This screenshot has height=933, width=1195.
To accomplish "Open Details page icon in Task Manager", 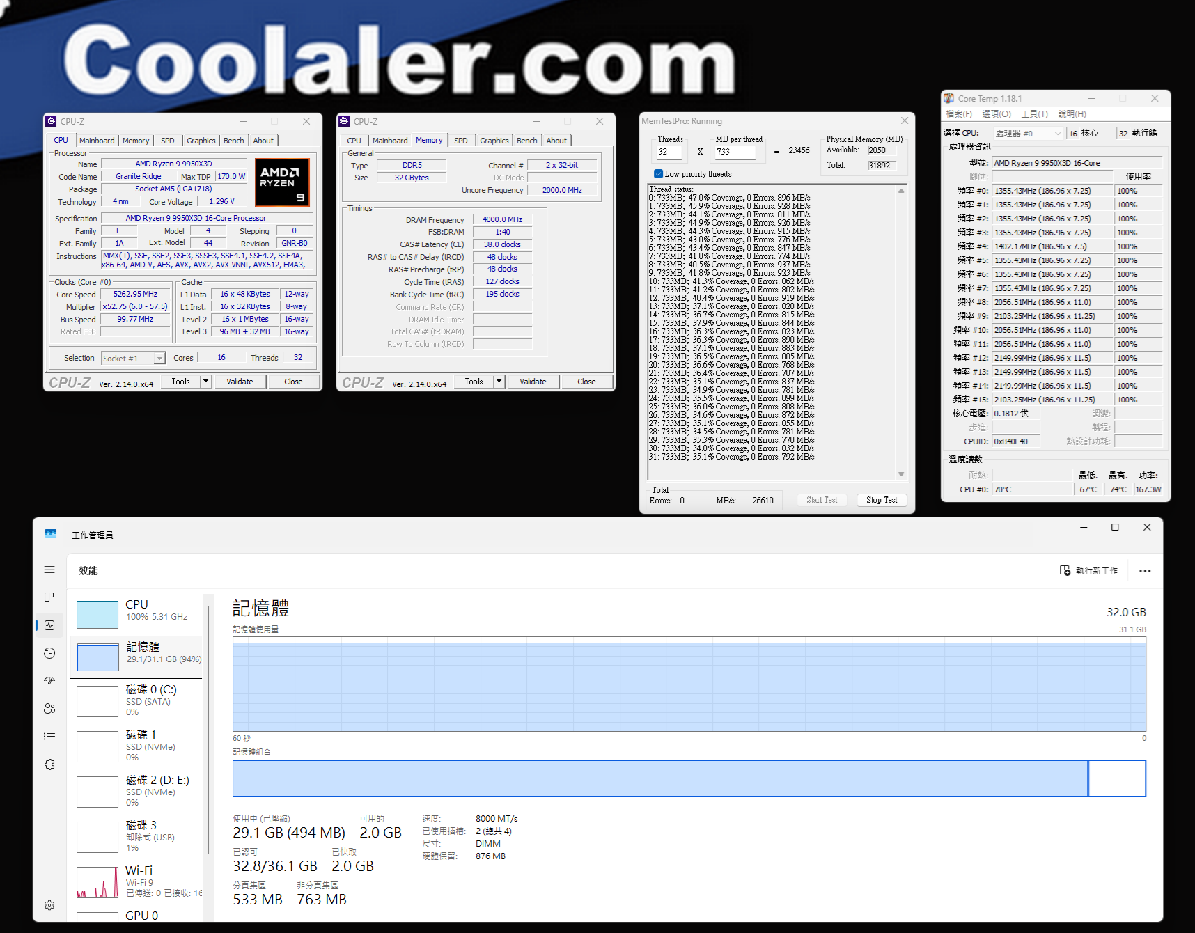I will click(x=49, y=737).
